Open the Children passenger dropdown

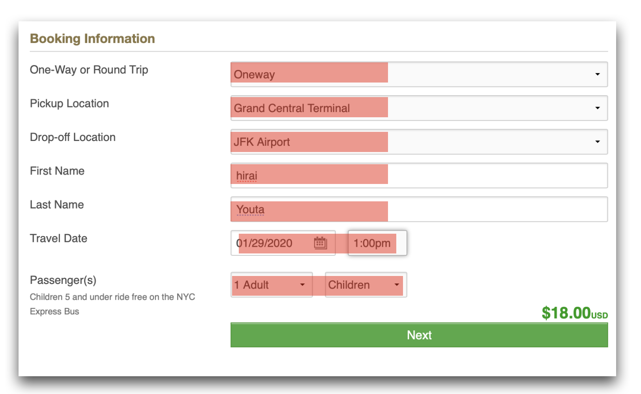click(x=366, y=285)
